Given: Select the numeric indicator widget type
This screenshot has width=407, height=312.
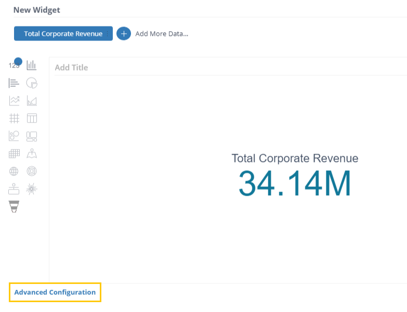Looking at the screenshot, I should click(x=14, y=65).
